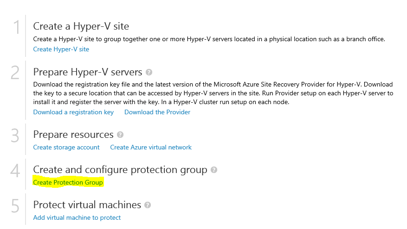The height and width of the screenshot is (229, 407).
Task: Click help icon beside Create and configure protection group
Action: 214,170
